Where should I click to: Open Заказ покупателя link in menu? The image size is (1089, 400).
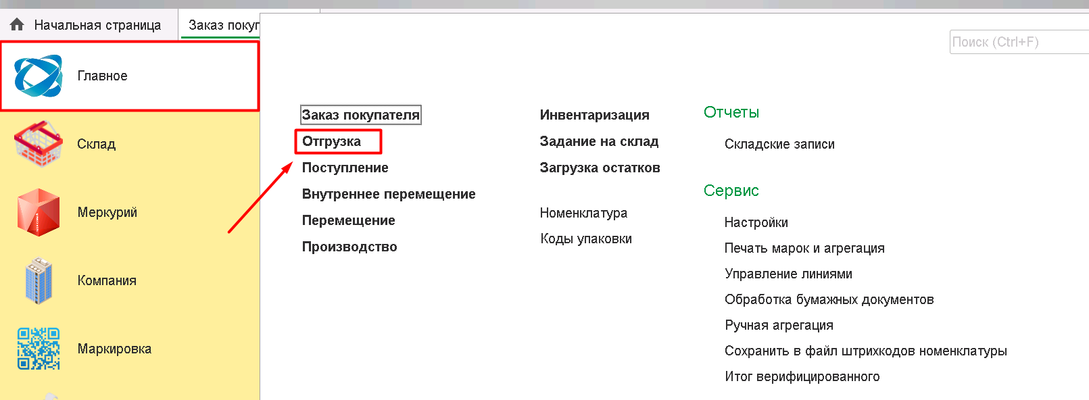click(360, 115)
